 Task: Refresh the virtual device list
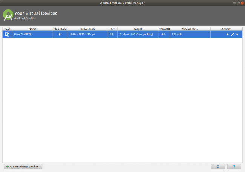pyautogui.click(x=218, y=166)
